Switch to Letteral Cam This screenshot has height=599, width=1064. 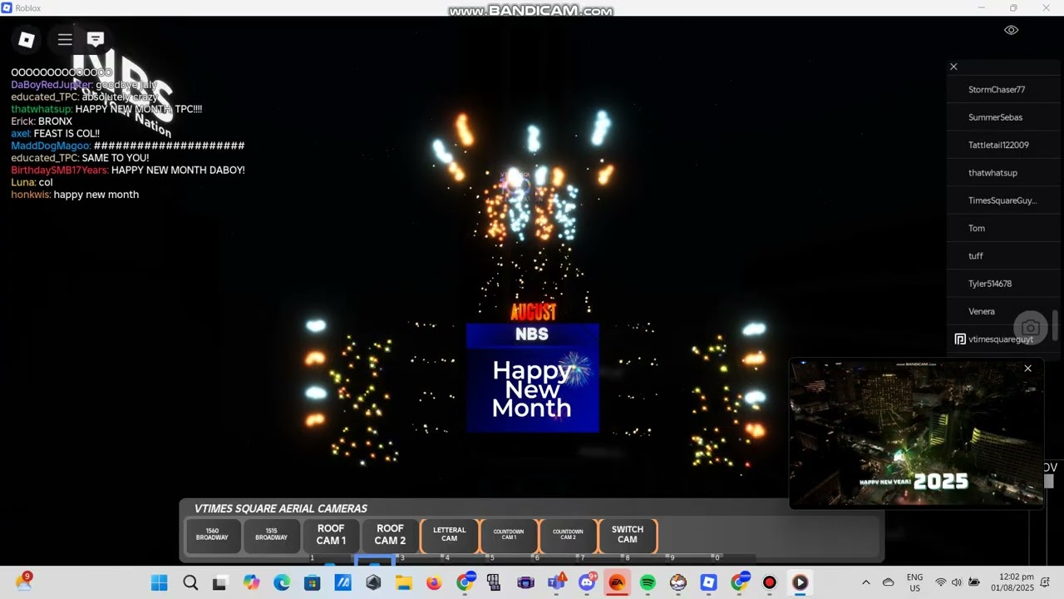click(x=450, y=536)
